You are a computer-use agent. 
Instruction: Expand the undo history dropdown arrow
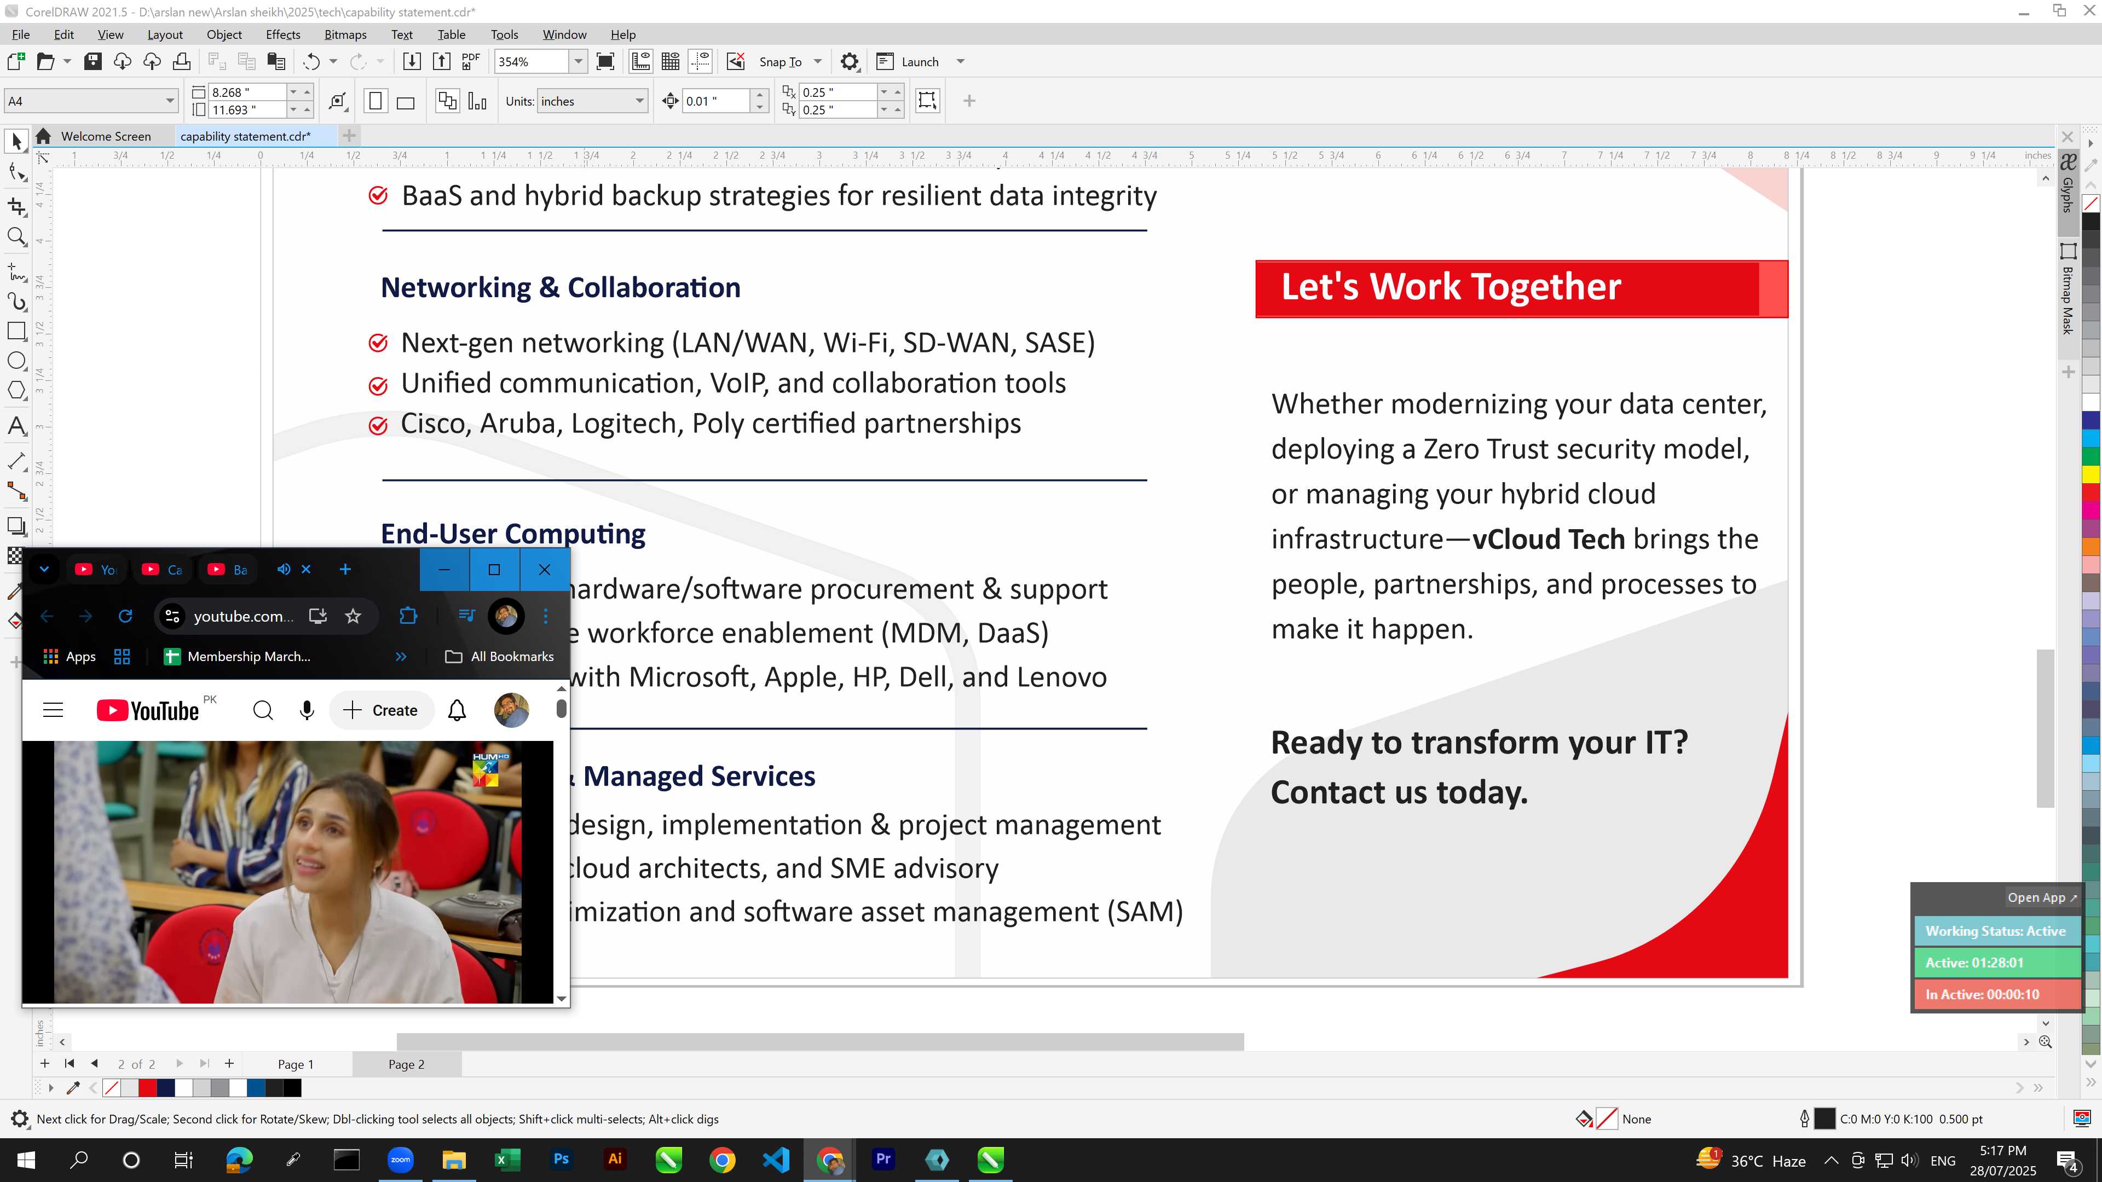333,62
